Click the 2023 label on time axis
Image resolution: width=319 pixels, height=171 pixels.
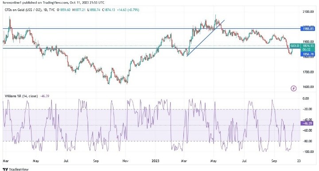click(156, 161)
